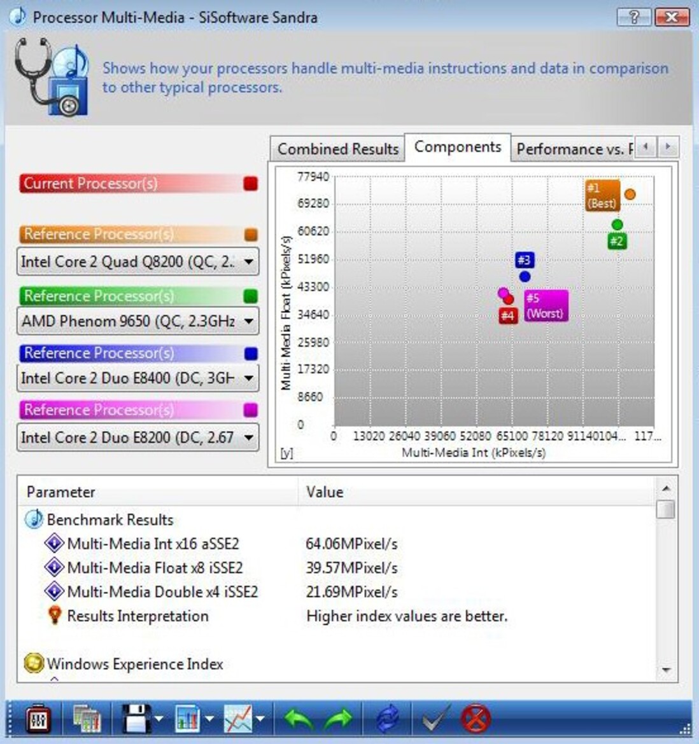Toggle the red Current Processor(s) checkbox
Viewport: 699px width, 744px height.
[x=251, y=184]
